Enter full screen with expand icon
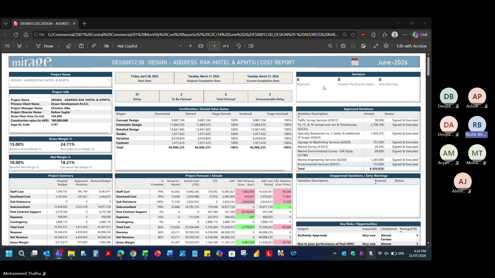 (x=376, y=46)
